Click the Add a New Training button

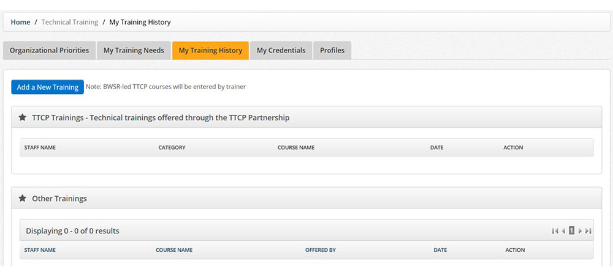(47, 87)
